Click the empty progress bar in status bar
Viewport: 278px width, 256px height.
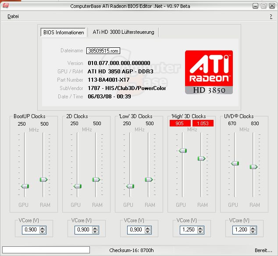[x=46, y=250]
